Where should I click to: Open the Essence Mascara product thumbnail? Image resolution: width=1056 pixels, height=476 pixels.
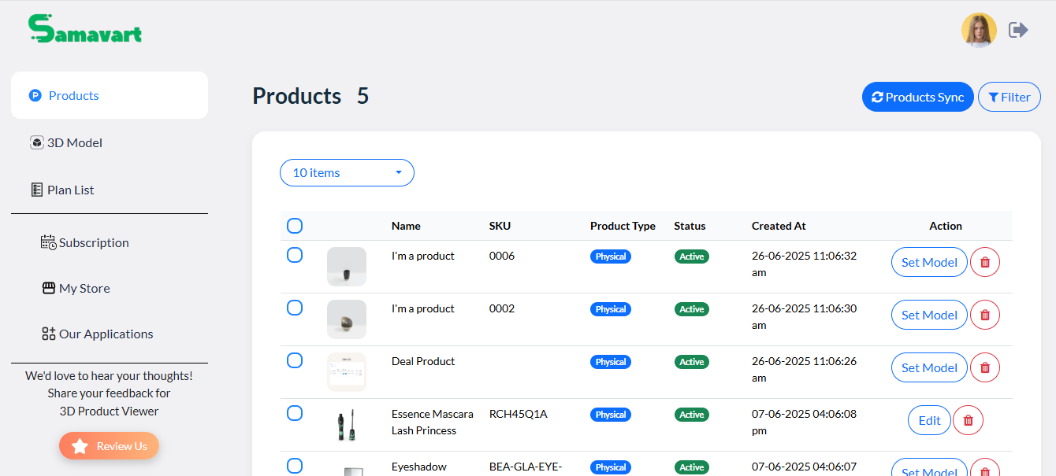[347, 425]
